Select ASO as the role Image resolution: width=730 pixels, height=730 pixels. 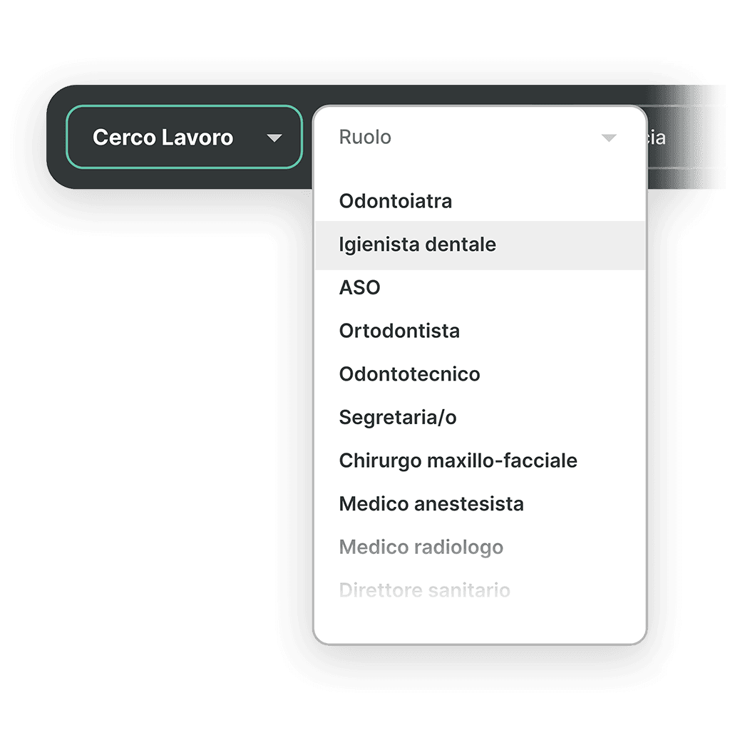360,287
